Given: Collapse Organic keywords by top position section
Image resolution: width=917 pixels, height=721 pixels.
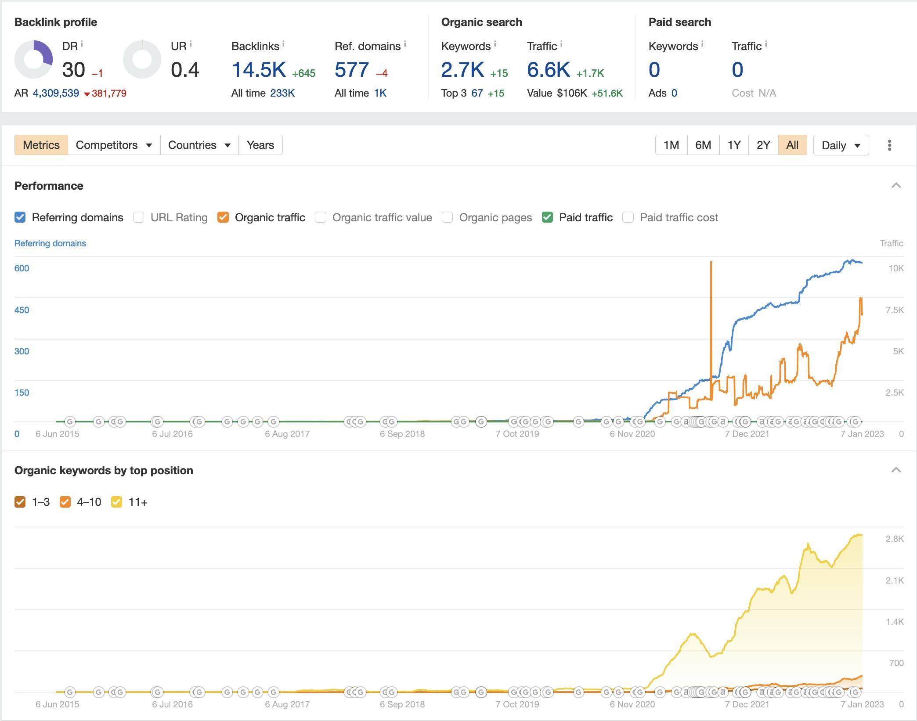Looking at the screenshot, I should [896, 470].
